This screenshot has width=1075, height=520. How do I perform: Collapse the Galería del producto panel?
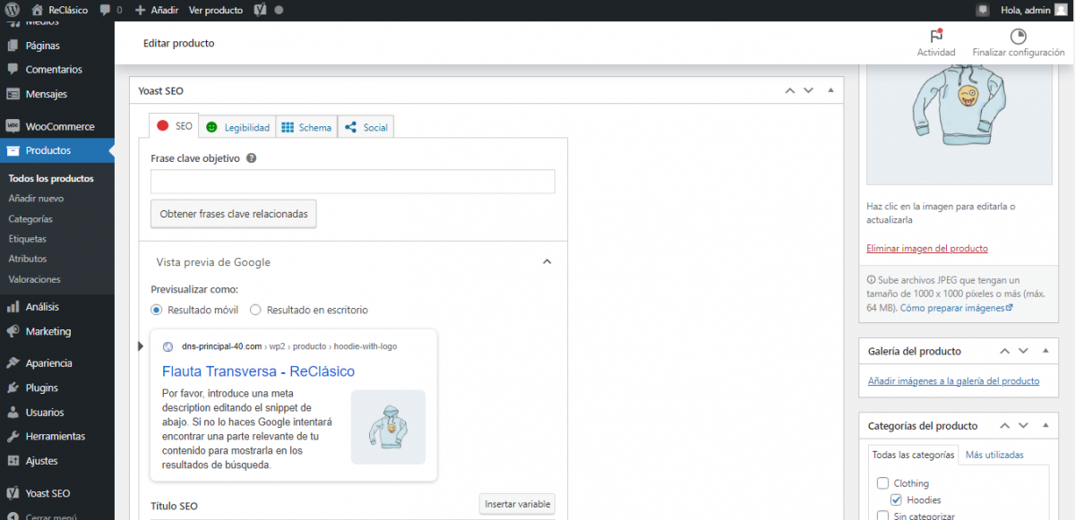[x=1045, y=351]
